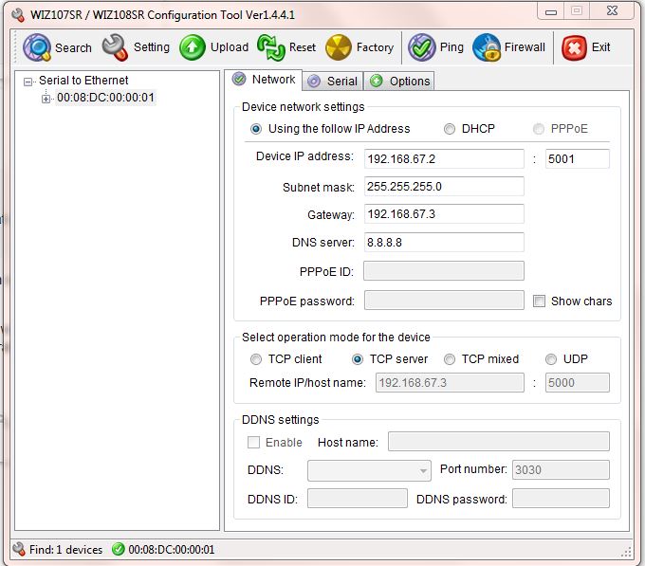Click the status bar MAC address text
Image resolution: width=645 pixels, height=566 pixels.
pos(171,550)
